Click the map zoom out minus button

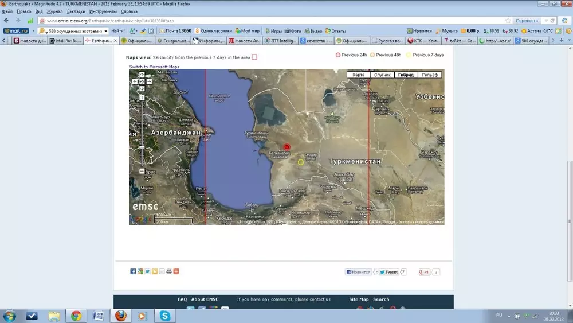click(142, 171)
